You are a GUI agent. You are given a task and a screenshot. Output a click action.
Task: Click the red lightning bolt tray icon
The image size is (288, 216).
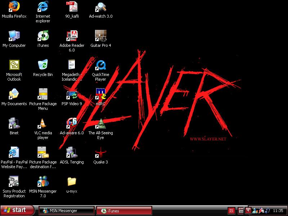coord(261,211)
